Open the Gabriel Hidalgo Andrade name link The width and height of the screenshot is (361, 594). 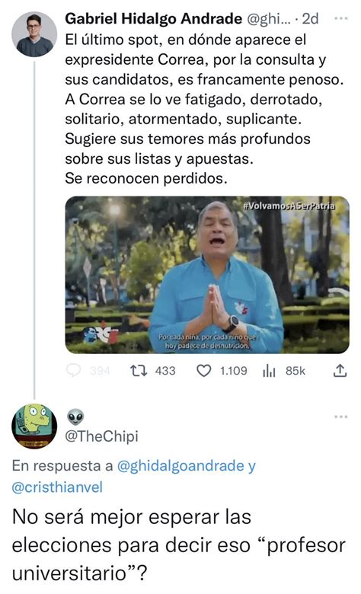(153, 18)
